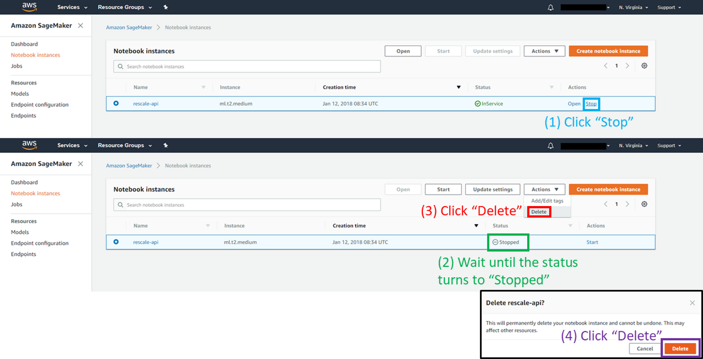Open Dashboard in the bottom console sidebar
The width and height of the screenshot is (703, 359).
pos(24,182)
